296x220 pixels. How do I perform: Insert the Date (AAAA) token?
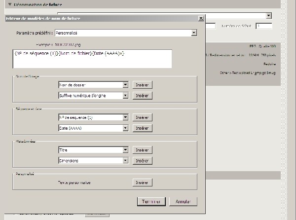pos(142,128)
